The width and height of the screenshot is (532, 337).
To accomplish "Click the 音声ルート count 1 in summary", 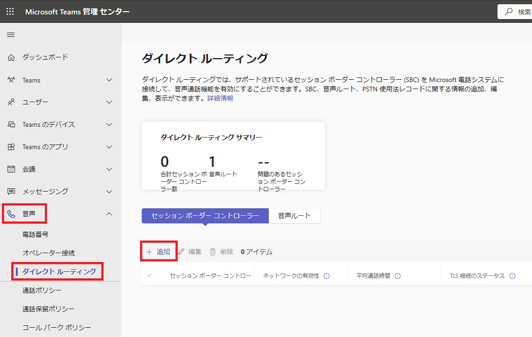I will coord(212,161).
